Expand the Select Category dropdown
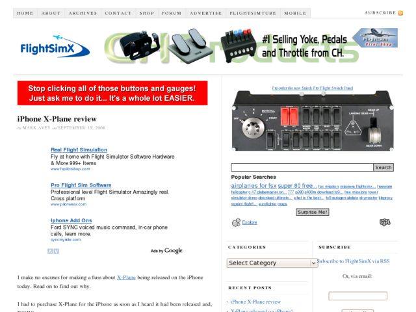Image resolution: width=416 pixels, height=312 pixels. click(x=272, y=263)
